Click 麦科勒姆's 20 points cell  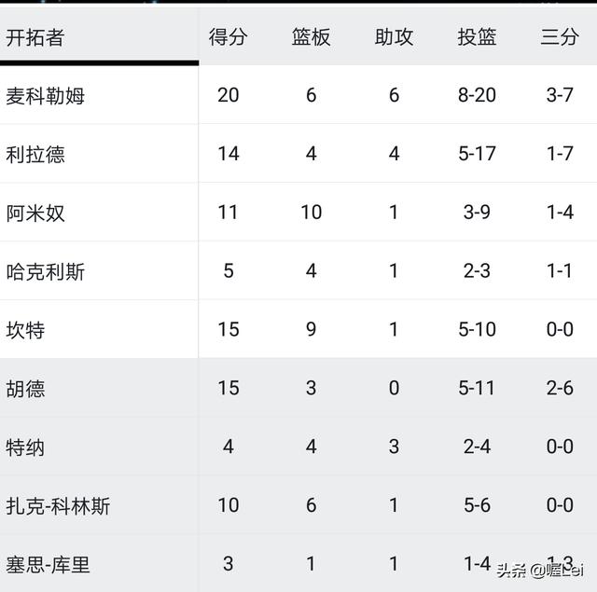pyautogui.click(x=228, y=95)
